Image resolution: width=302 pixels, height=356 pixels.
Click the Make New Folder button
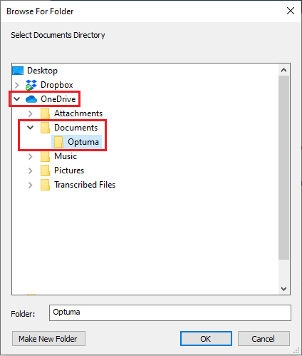click(48, 339)
